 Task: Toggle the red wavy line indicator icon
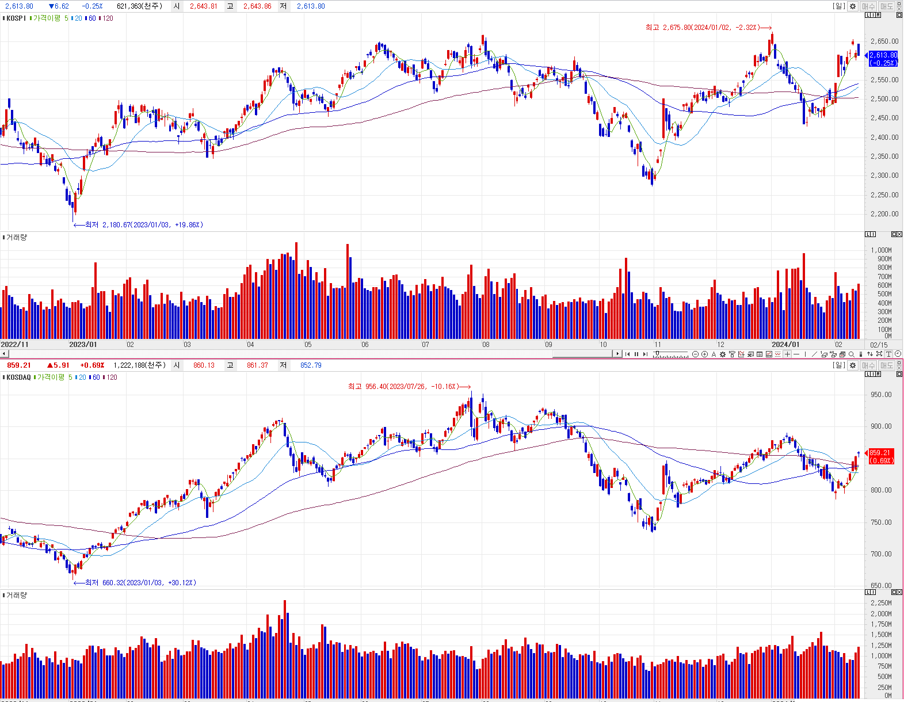[x=778, y=354]
